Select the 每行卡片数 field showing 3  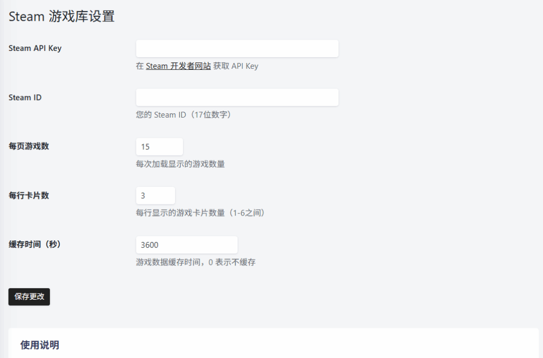pyautogui.click(x=155, y=196)
